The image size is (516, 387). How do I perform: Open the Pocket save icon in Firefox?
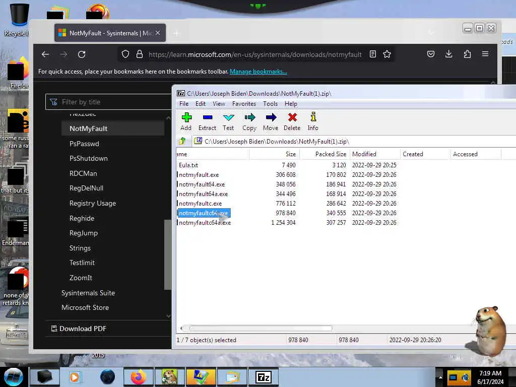(431, 54)
